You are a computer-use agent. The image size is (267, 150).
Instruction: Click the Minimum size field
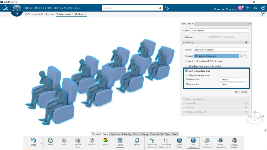[233, 84]
